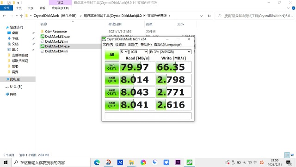Screen dimensions: 296x167
Task: Go up one folder level arrow
Action: [21, 16]
